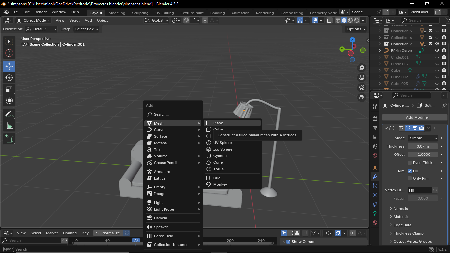Image resolution: width=450 pixels, height=253 pixels.
Task: Click the Vertex Group field
Action: pyautogui.click(x=420, y=190)
